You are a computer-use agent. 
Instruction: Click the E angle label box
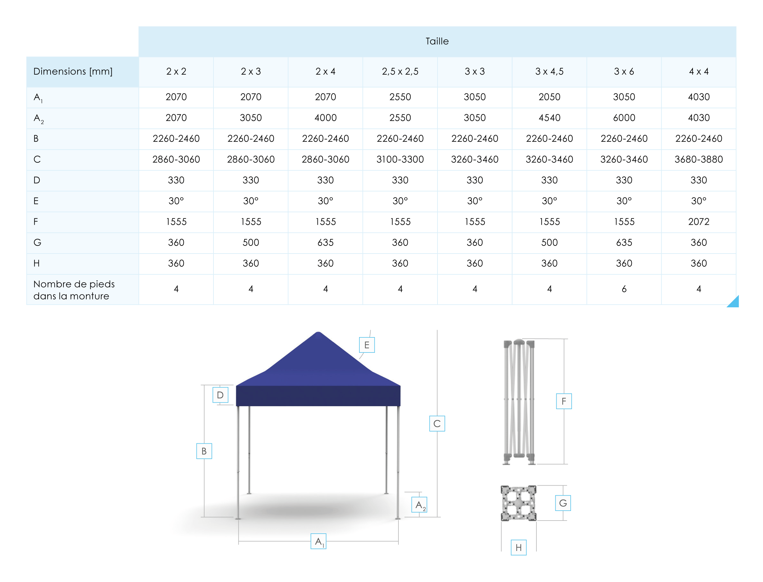(x=366, y=345)
